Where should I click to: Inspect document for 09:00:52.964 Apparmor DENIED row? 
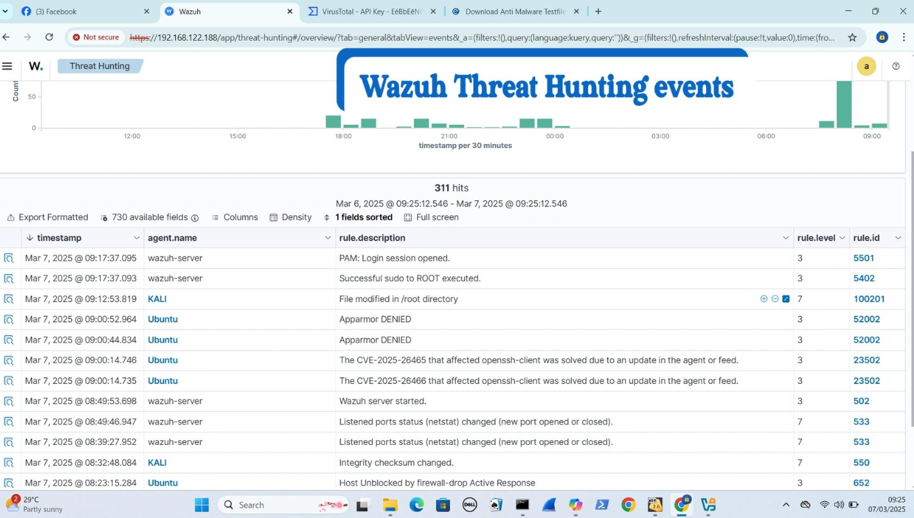[x=9, y=319]
